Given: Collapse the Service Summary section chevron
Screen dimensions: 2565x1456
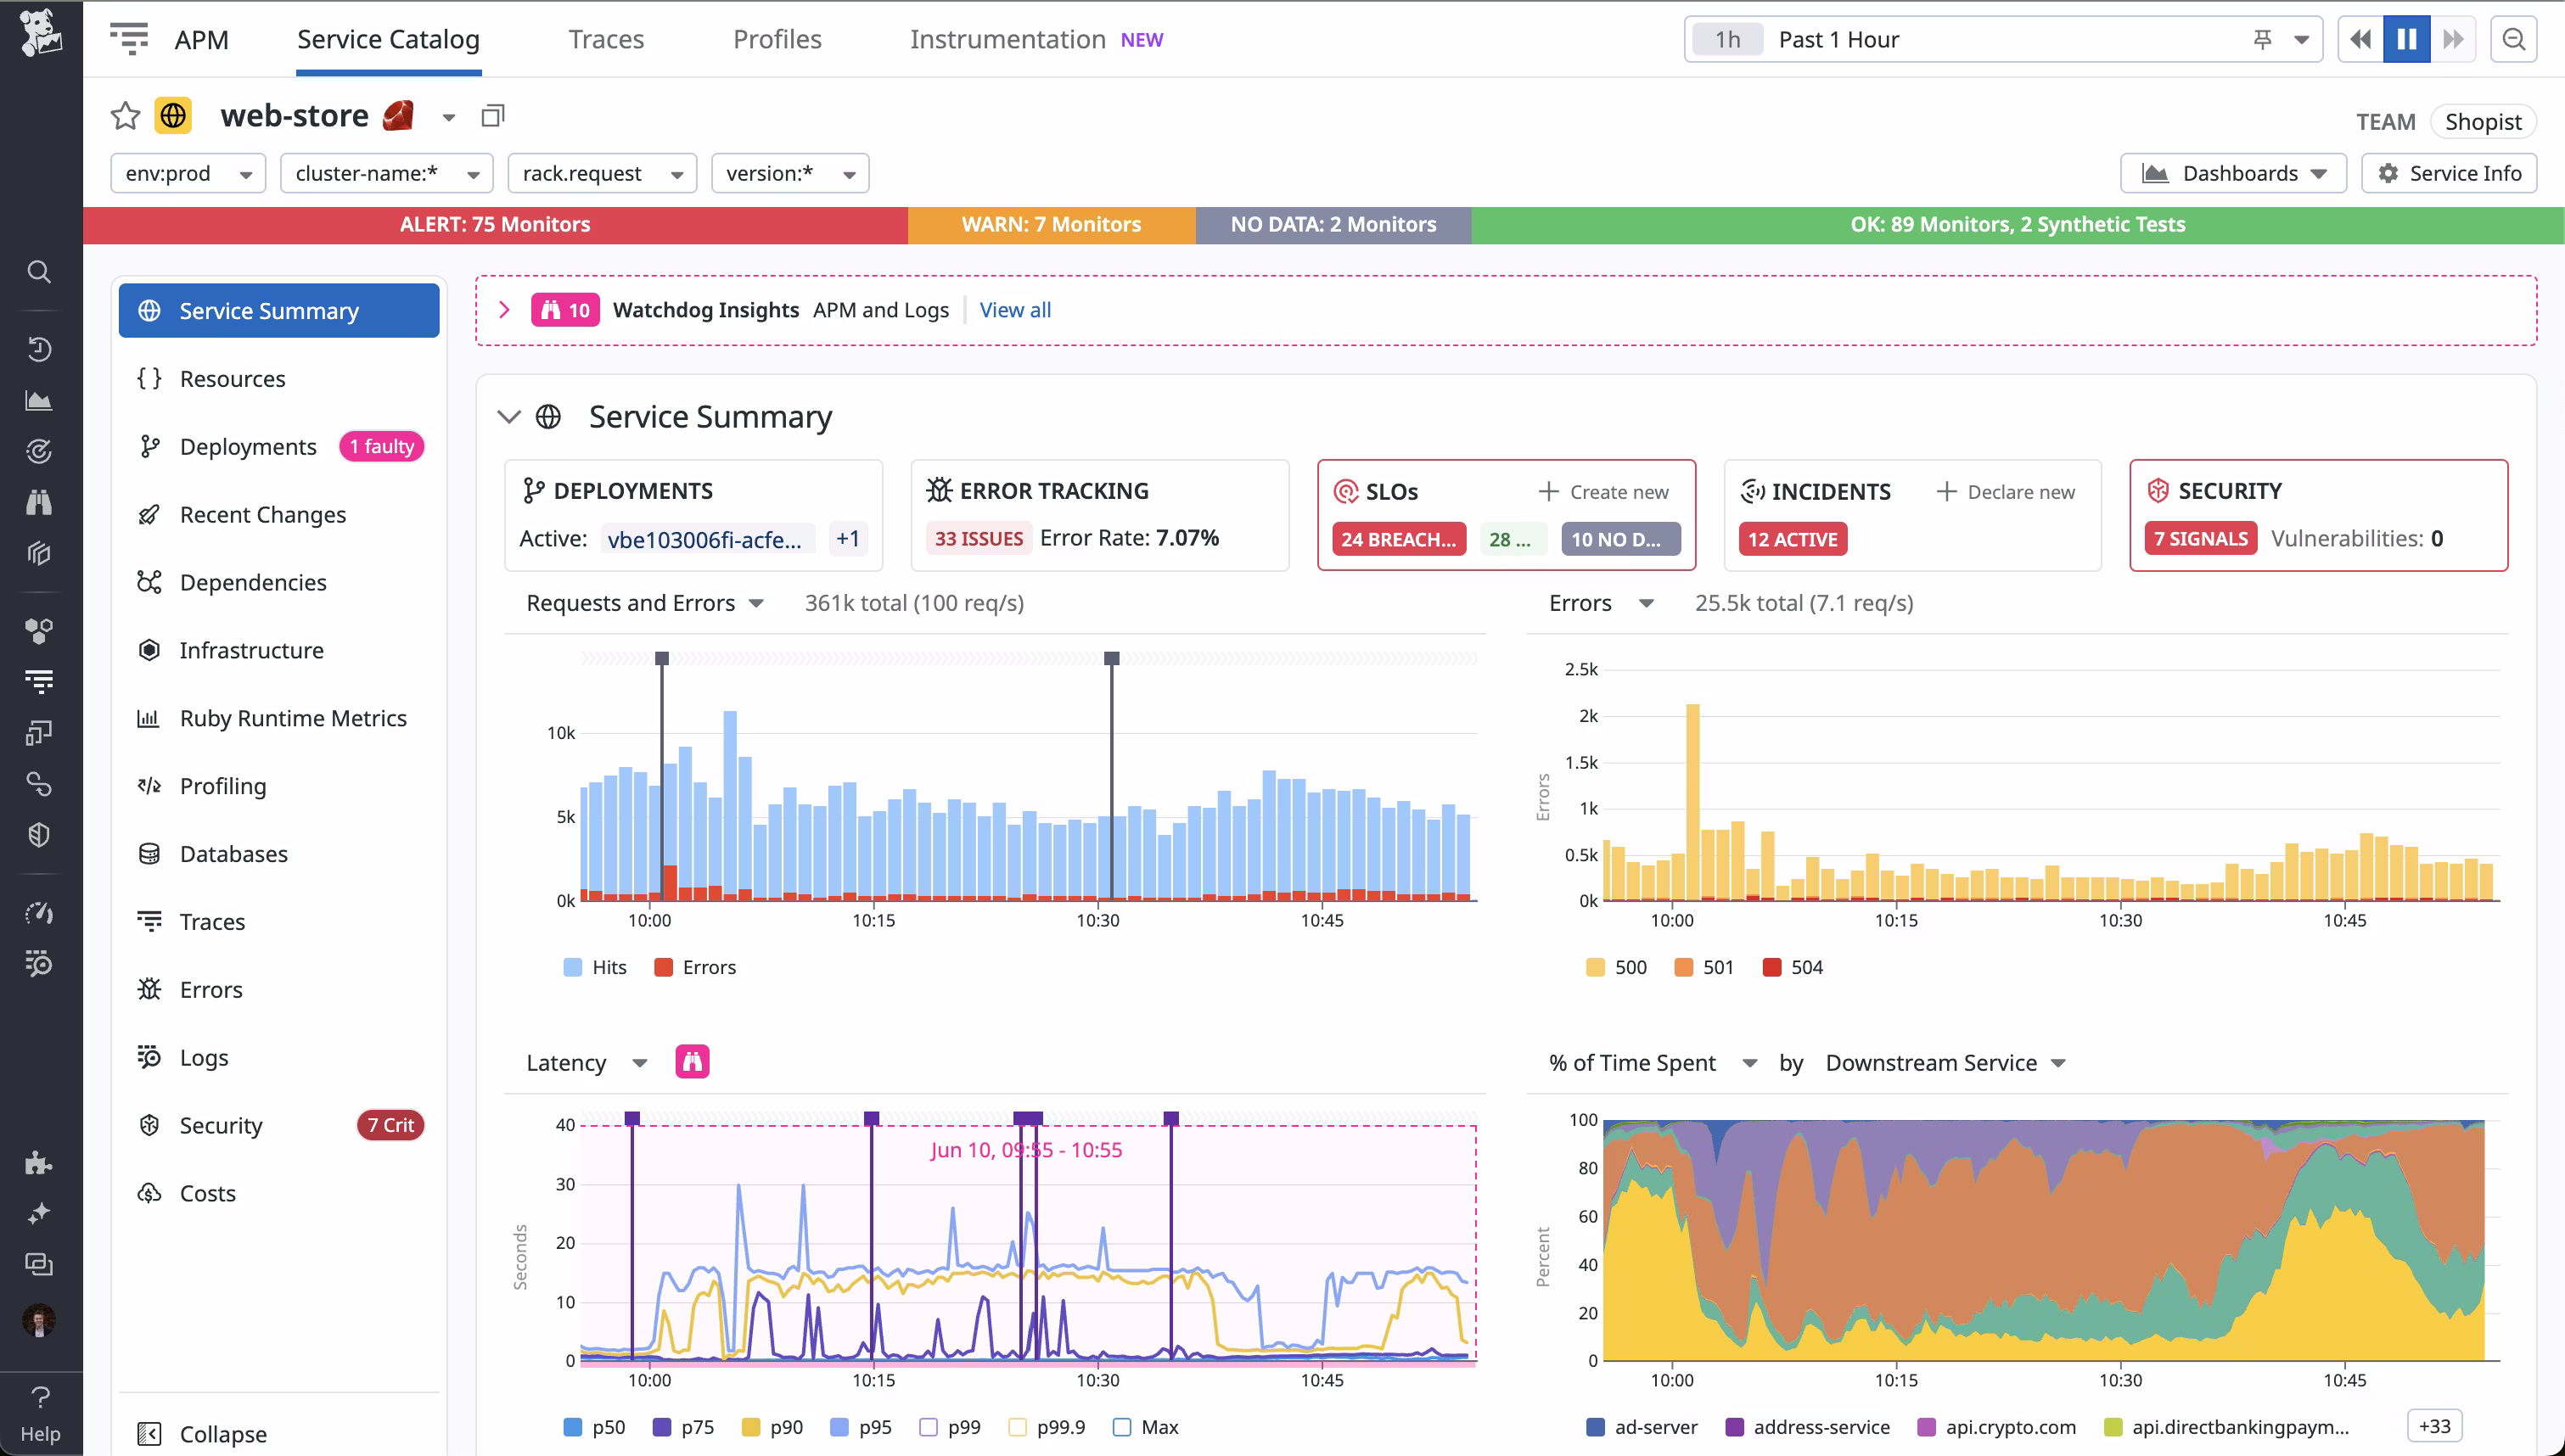Looking at the screenshot, I should point(508,417).
